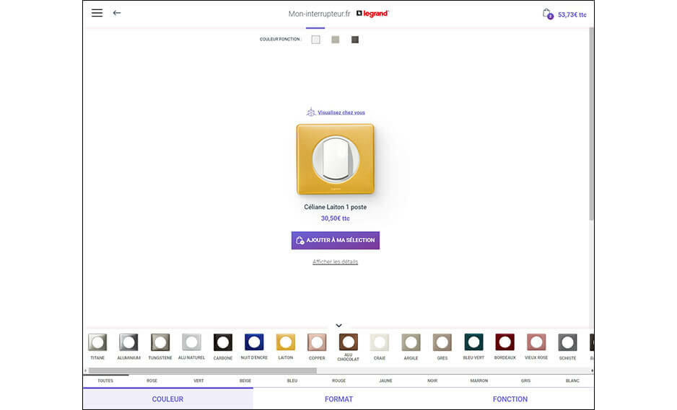Filter finishes by Jaune

point(385,380)
